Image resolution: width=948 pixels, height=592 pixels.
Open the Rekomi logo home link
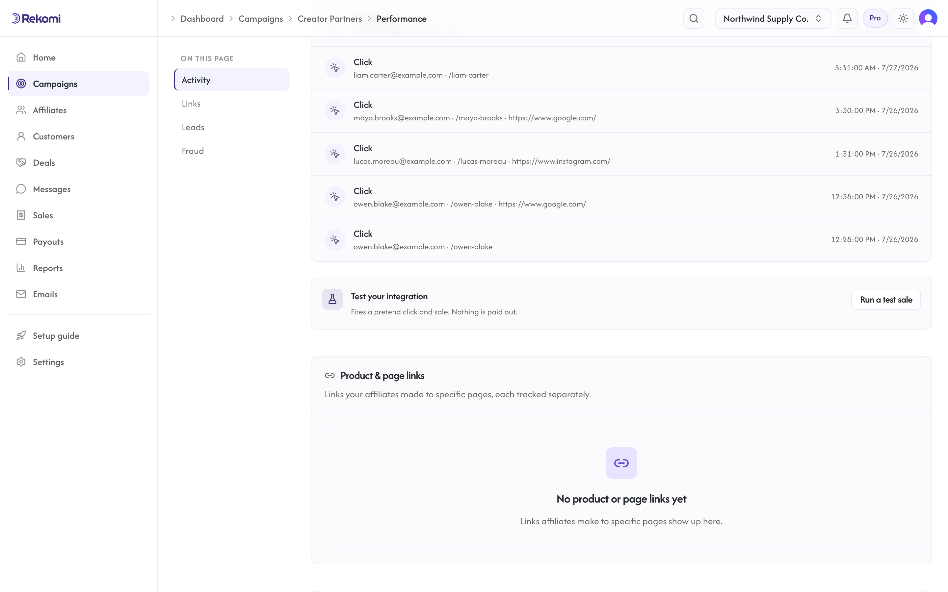tap(36, 18)
